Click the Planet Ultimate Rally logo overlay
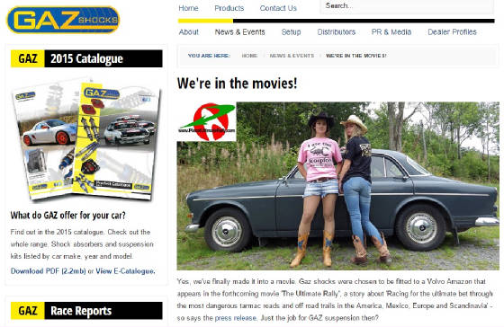 pyautogui.click(x=207, y=121)
